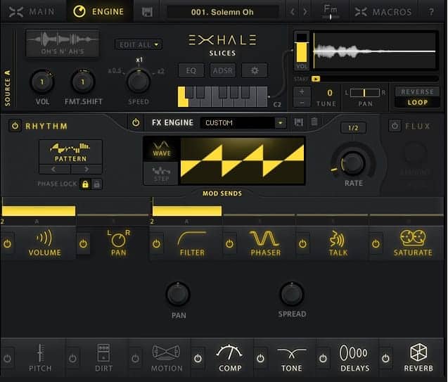Open slice settings gear icon
448x382 pixels.
click(x=255, y=70)
